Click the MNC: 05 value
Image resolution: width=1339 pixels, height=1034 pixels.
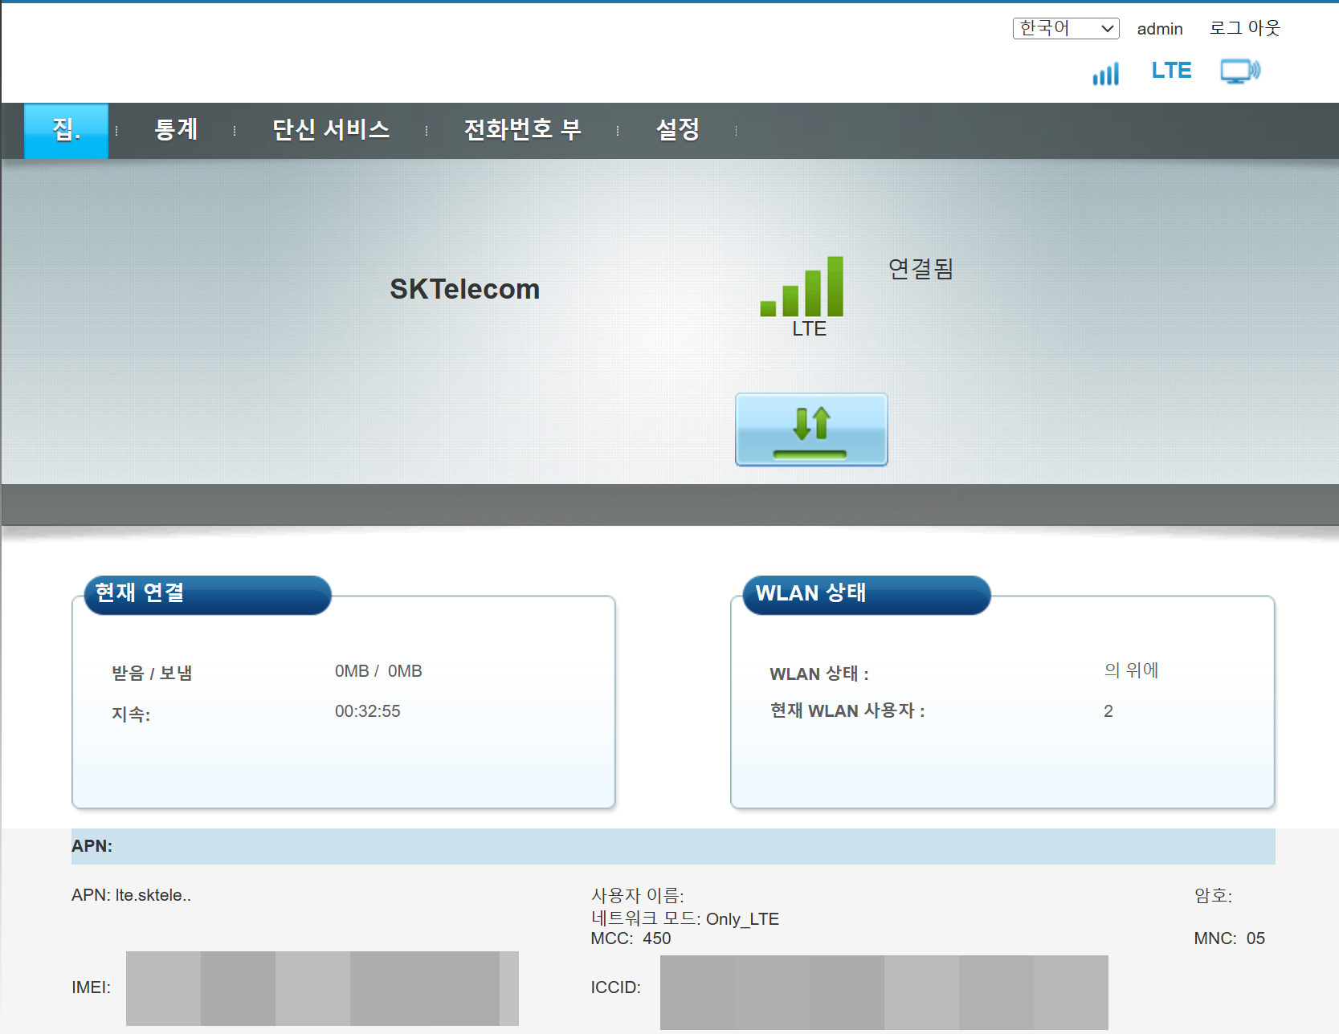tap(1229, 938)
